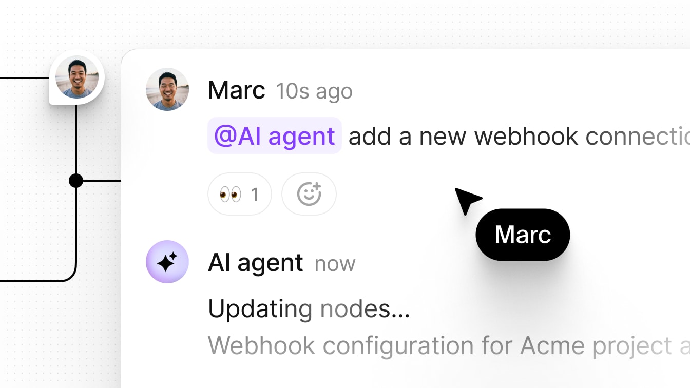
Task: Click the black connection dot on the wire
Action: click(x=76, y=180)
